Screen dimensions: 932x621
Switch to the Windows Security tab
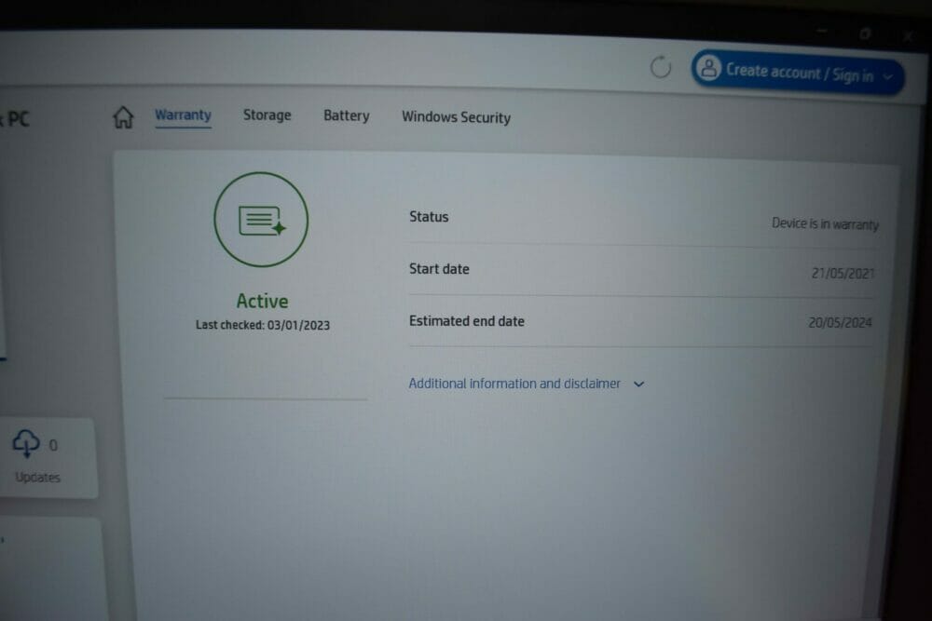pyautogui.click(x=456, y=117)
